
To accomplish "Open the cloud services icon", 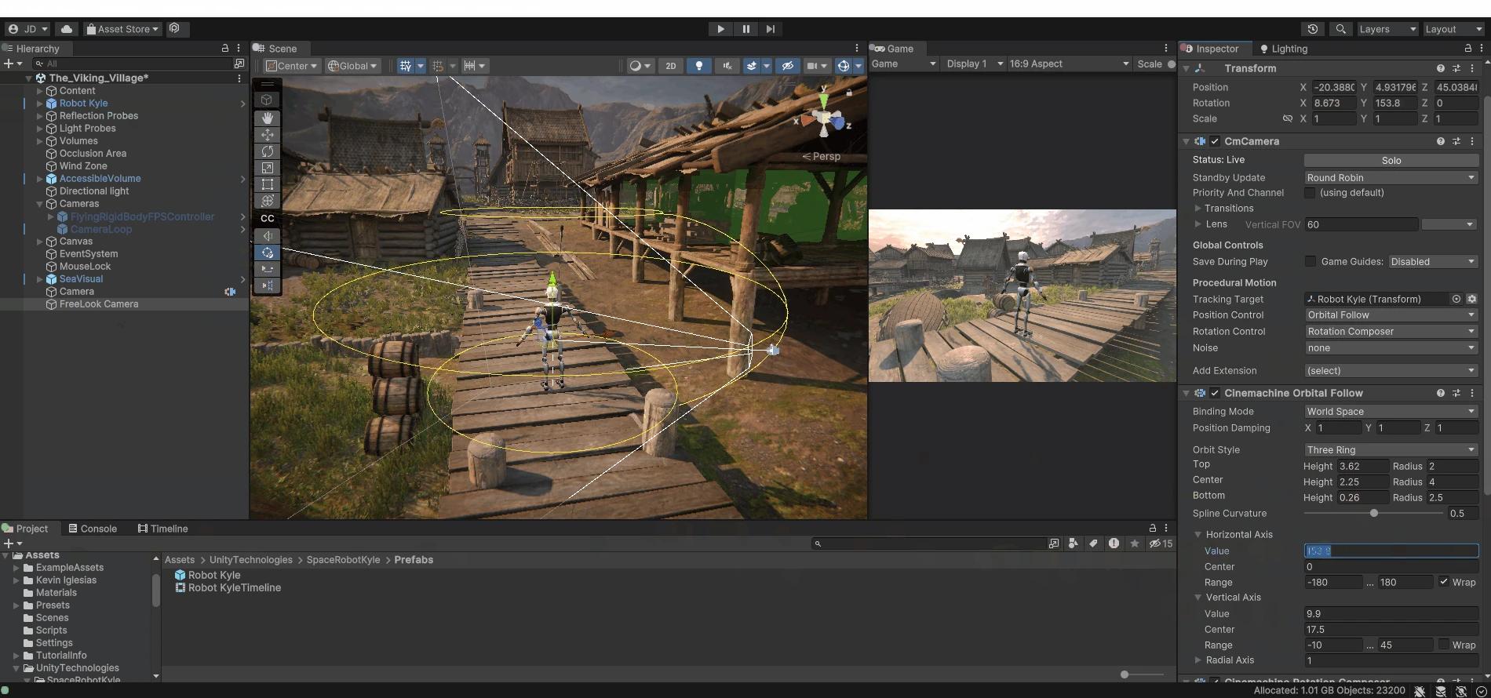I will 67,29.
